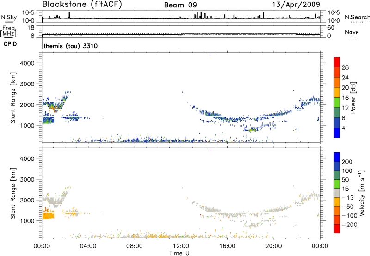The width and height of the screenshot is (370, 256).
Task: Select the "Freq. [MHz]" axis label
Action: [x=9, y=31]
